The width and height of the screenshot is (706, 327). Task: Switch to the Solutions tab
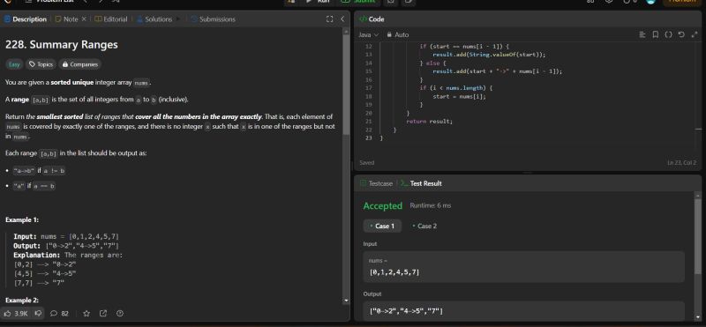154,19
